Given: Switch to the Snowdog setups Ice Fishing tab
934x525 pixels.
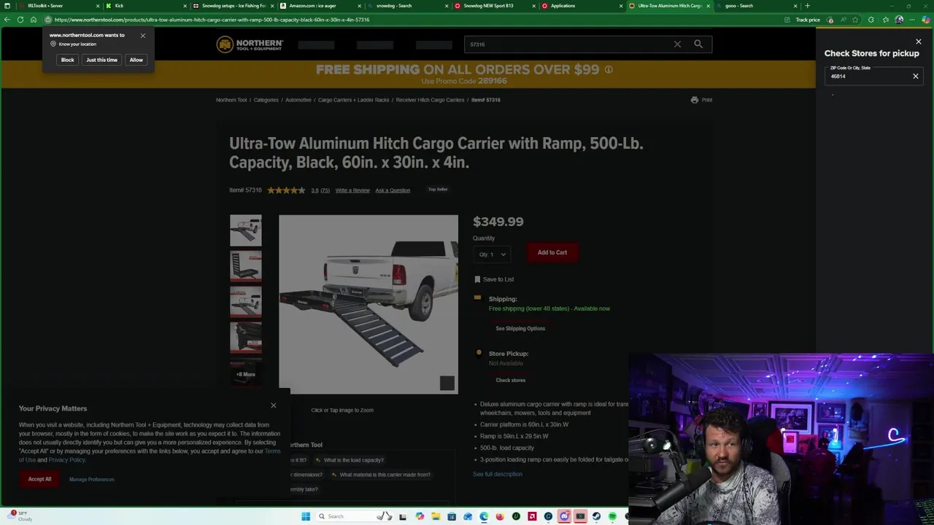Looking at the screenshot, I should [233, 6].
